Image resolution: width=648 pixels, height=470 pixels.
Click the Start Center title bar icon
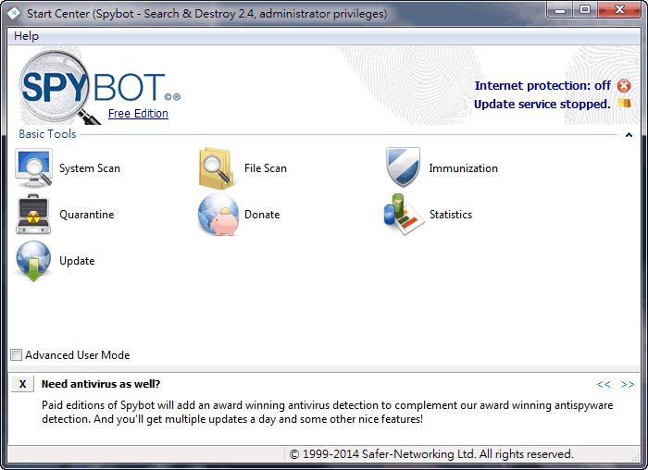pos(14,14)
